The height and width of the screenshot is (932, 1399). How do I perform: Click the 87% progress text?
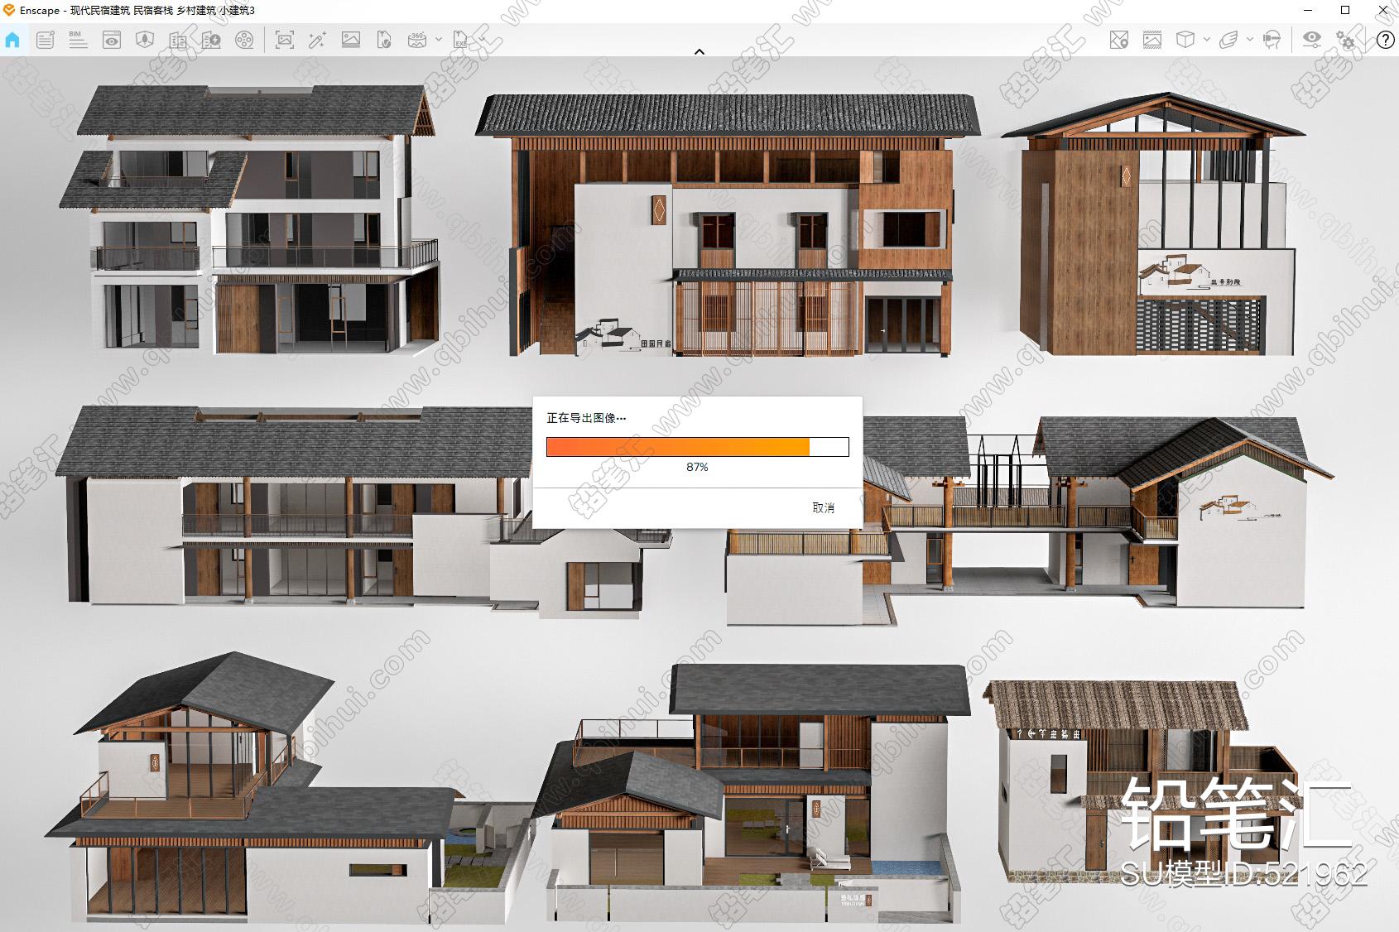point(697,468)
